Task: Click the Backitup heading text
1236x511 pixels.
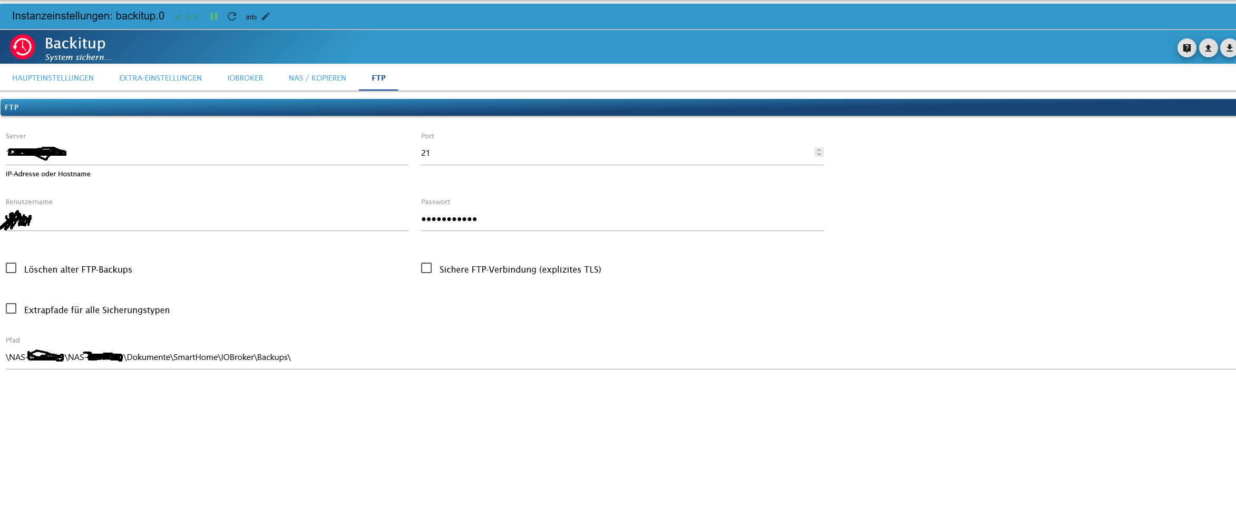Action: click(75, 43)
